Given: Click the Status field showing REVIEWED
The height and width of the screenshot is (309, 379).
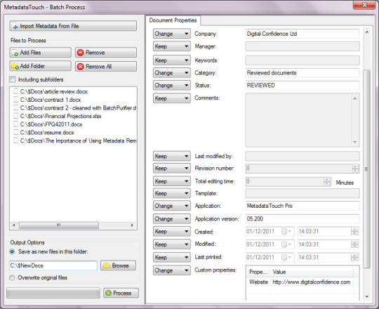Looking at the screenshot, I should coord(302,86).
